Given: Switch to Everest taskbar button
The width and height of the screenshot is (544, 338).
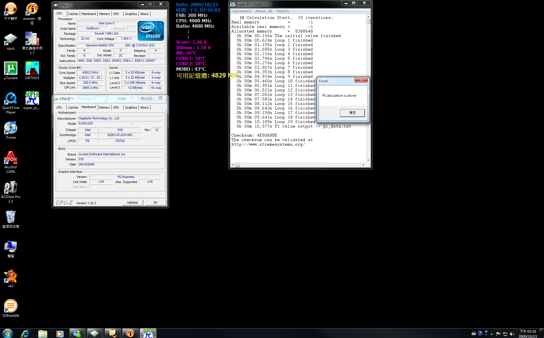Looking at the screenshot, I should 130,333.
